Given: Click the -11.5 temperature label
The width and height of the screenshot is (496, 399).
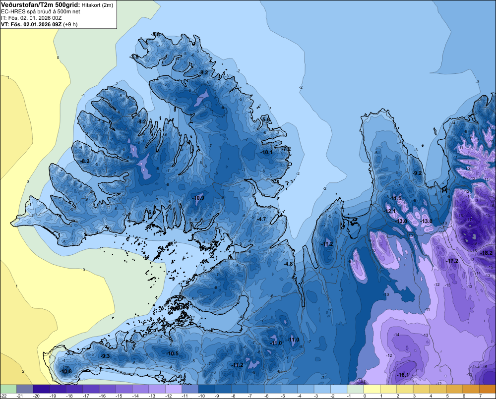Looking at the screenshot, I should click(x=395, y=198).
